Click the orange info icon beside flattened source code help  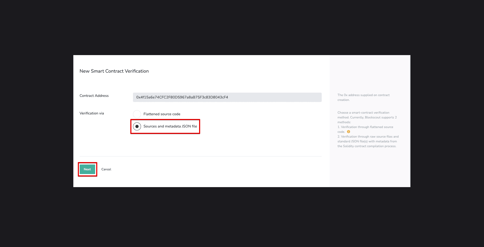click(348, 132)
